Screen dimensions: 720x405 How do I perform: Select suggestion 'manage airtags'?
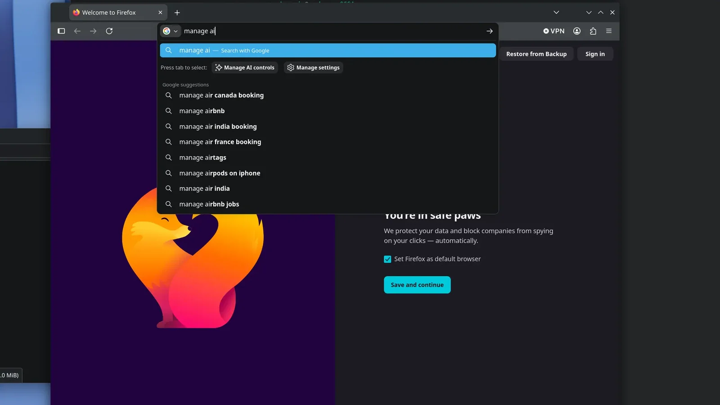click(328, 157)
